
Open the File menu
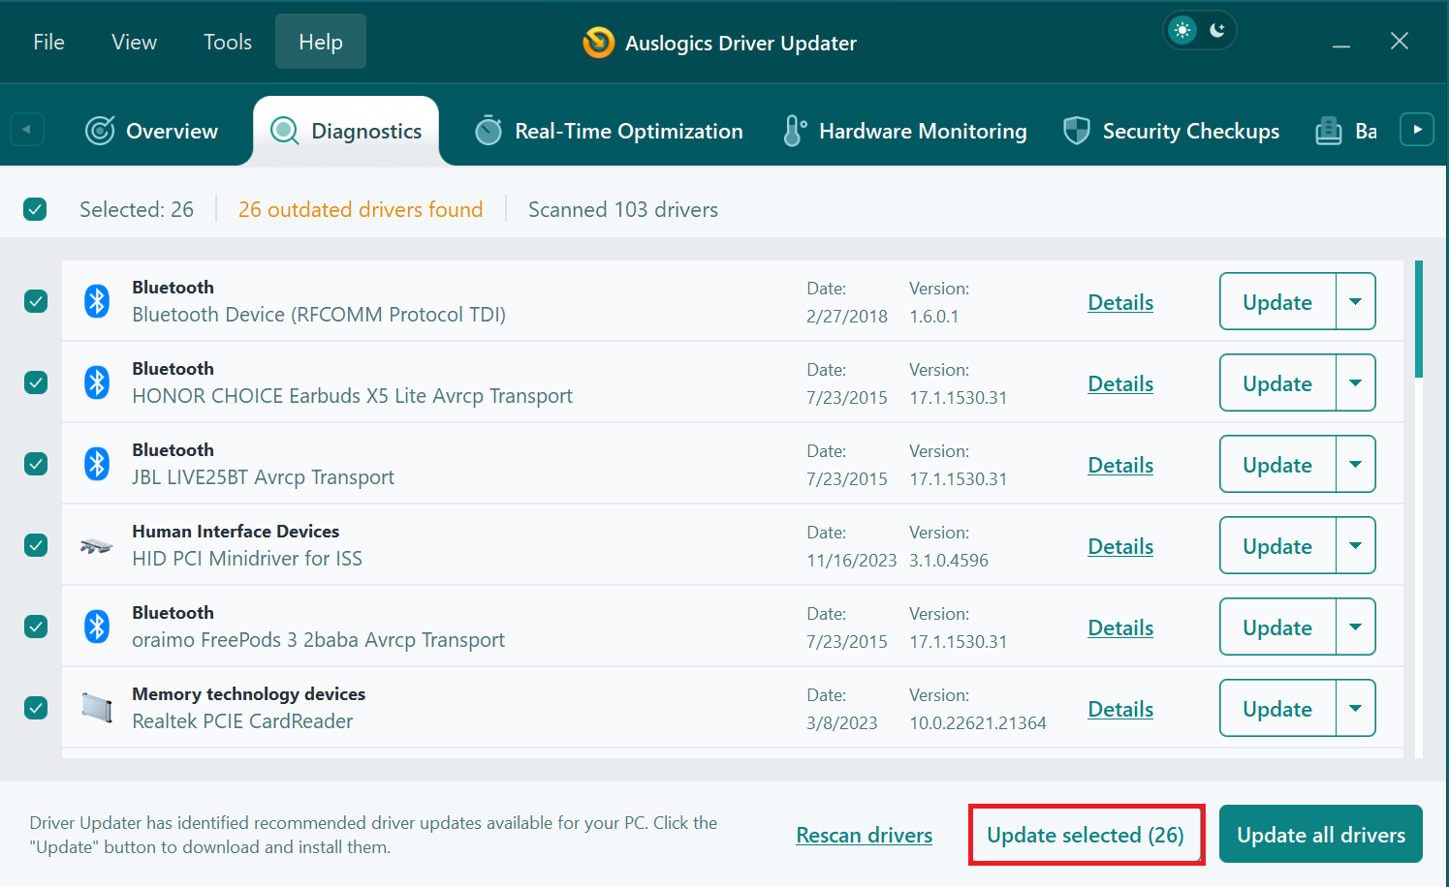pos(48,42)
